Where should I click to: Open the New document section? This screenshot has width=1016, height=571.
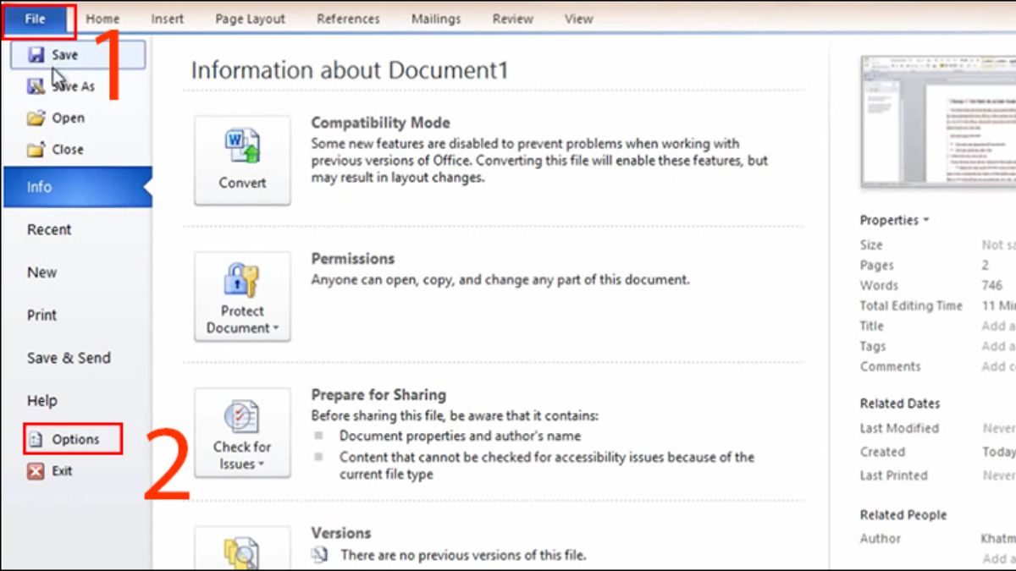point(41,272)
